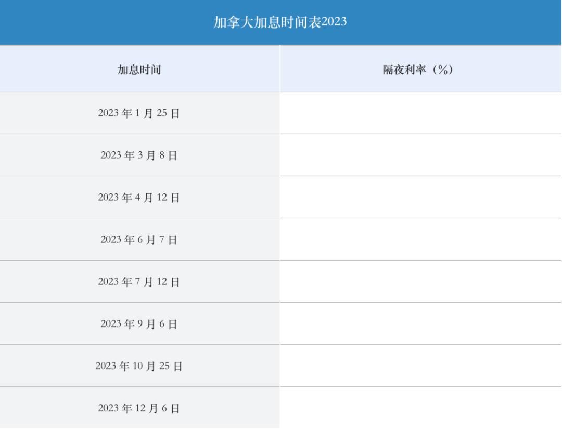562x429 pixels.
Task: Click the 2023 年 4 月 12 日 date cell
Action: (x=140, y=197)
